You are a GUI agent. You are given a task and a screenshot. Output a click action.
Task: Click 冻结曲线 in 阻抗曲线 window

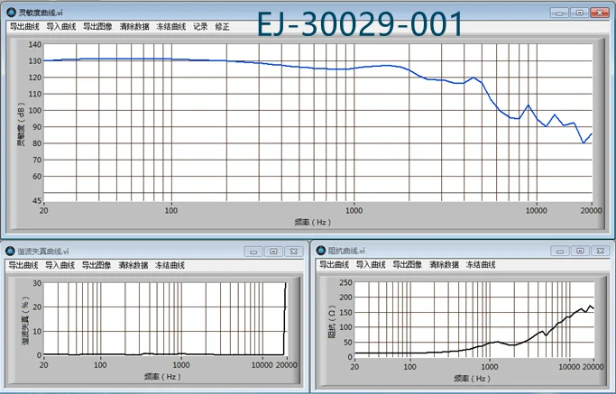(x=481, y=265)
